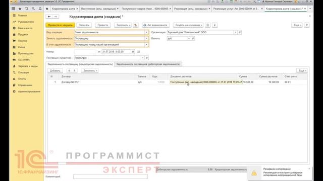The height and width of the screenshot is (181, 323).
Task: Open the window list arrow at tab bar end
Action: [x=310, y=9]
